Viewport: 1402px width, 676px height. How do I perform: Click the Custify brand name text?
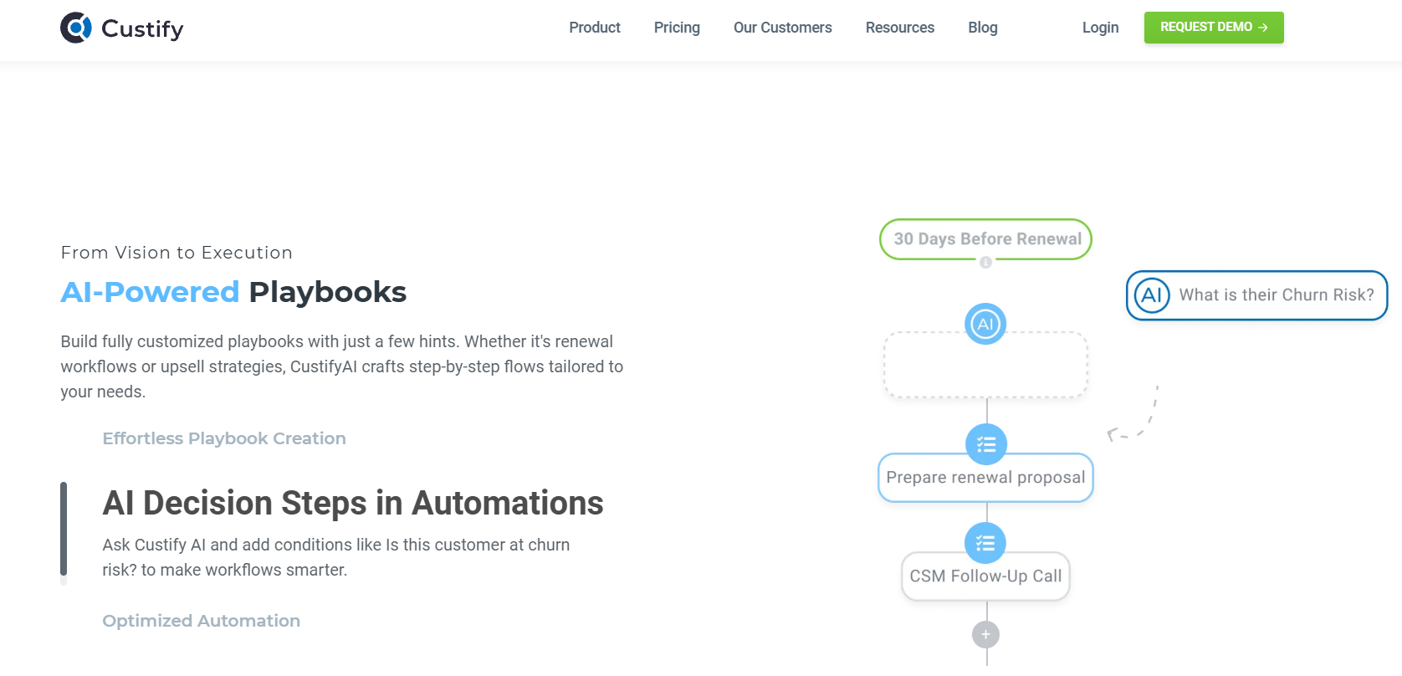[x=142, y=29]
